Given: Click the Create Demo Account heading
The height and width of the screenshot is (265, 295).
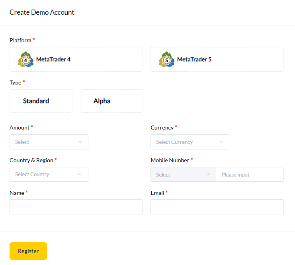Looking at the screenshot, I should (42, 12).
